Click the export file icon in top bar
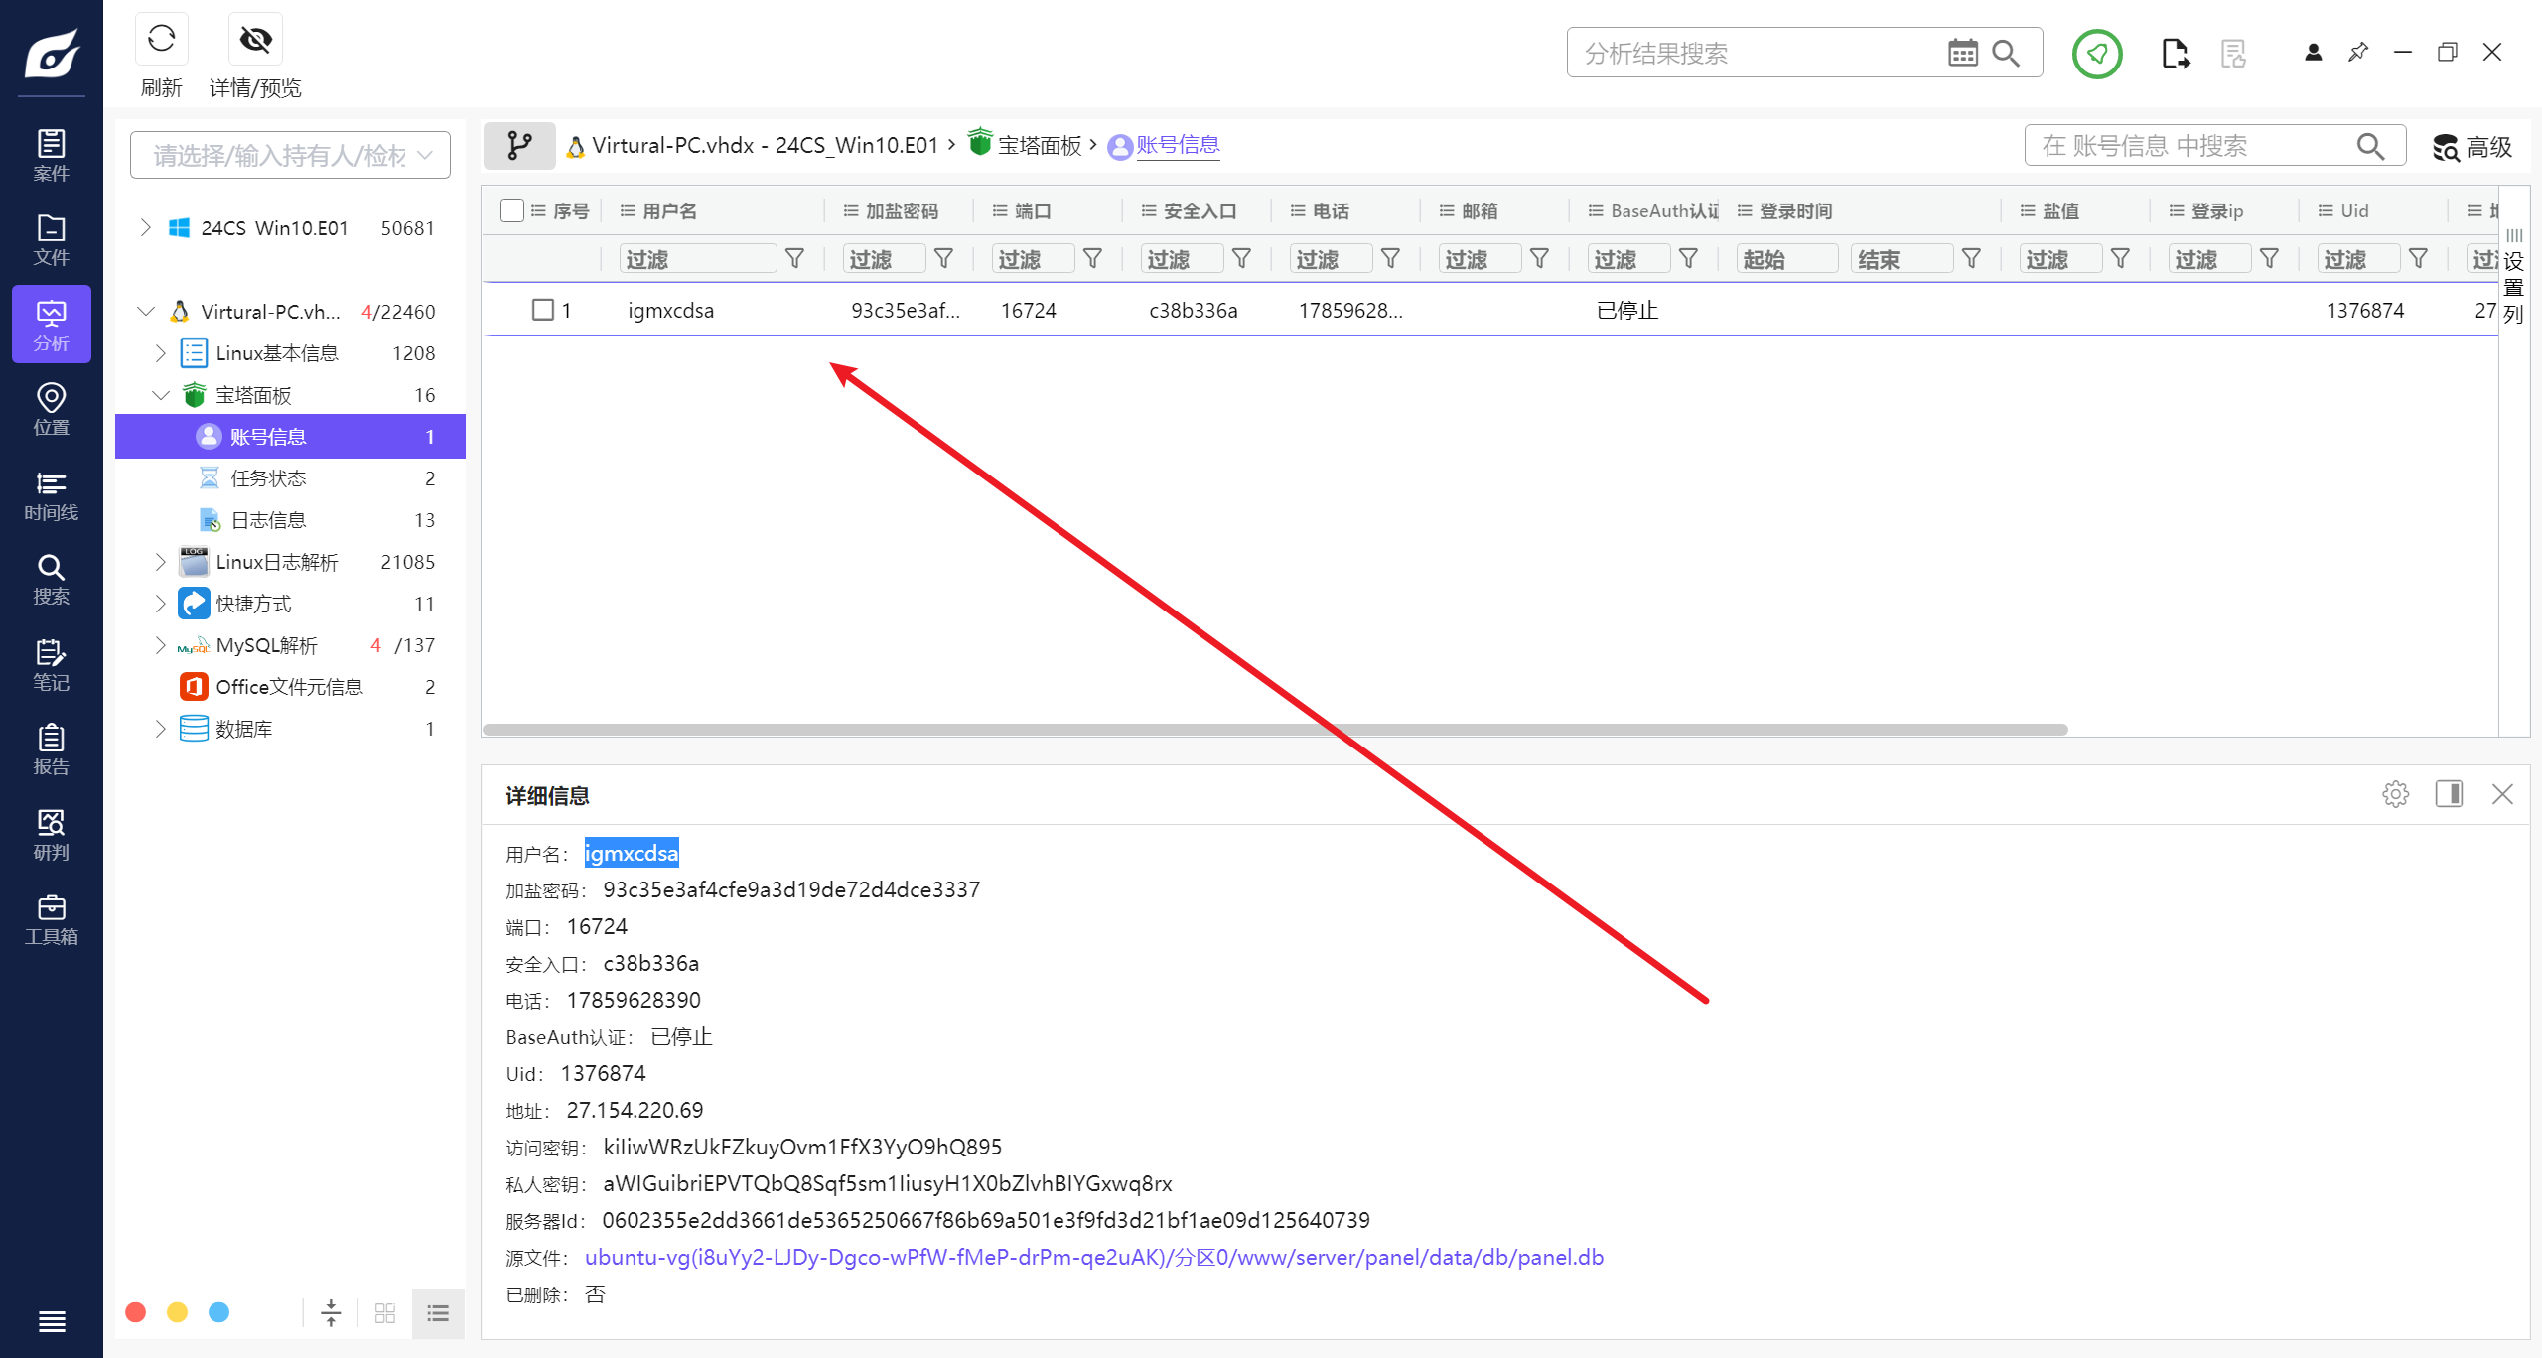 pyautogui.click(x=2175, y=53)
